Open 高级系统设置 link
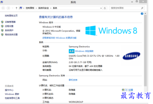Image resolution: width=153 pixels, height=104 pixels. point(11,34)
